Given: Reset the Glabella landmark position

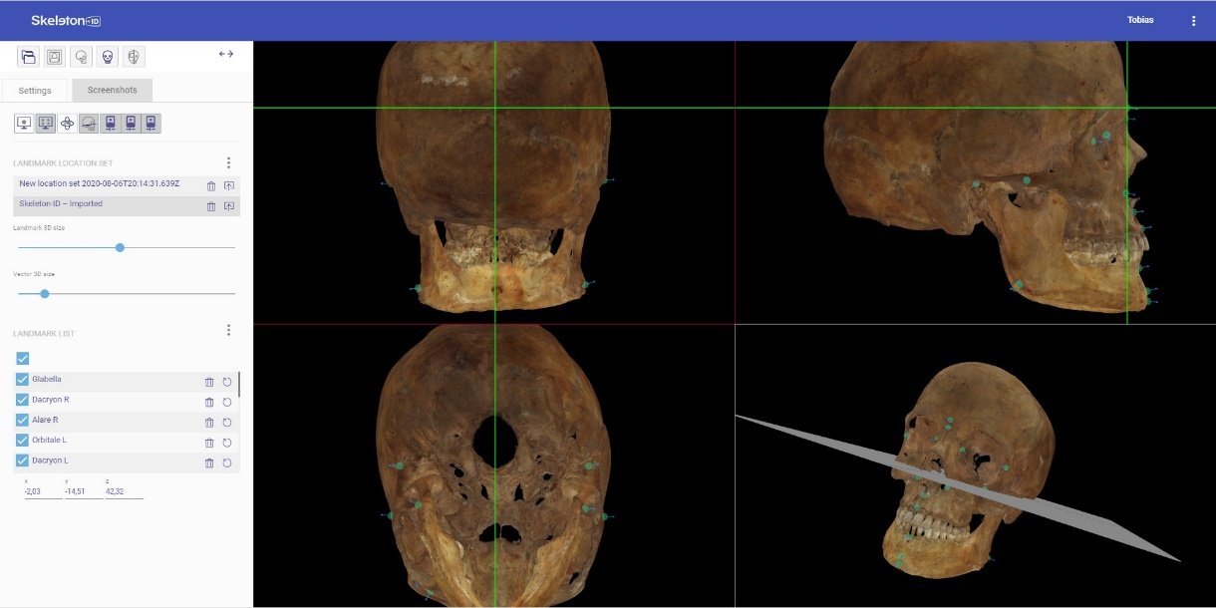Looking at the screenshot, I should click(x=227, y=382).
